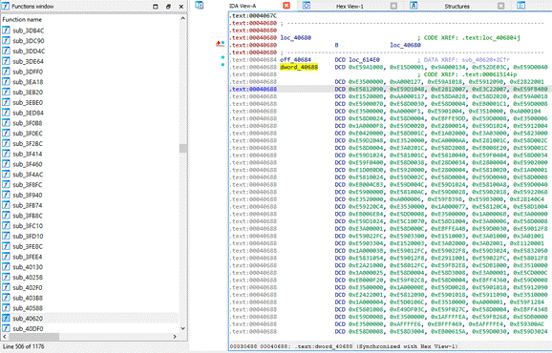Image resolution: width=552 pixels, height=353 pixels.
Task: Select function sub_3F0EC in list
Action: pos(28,134)
